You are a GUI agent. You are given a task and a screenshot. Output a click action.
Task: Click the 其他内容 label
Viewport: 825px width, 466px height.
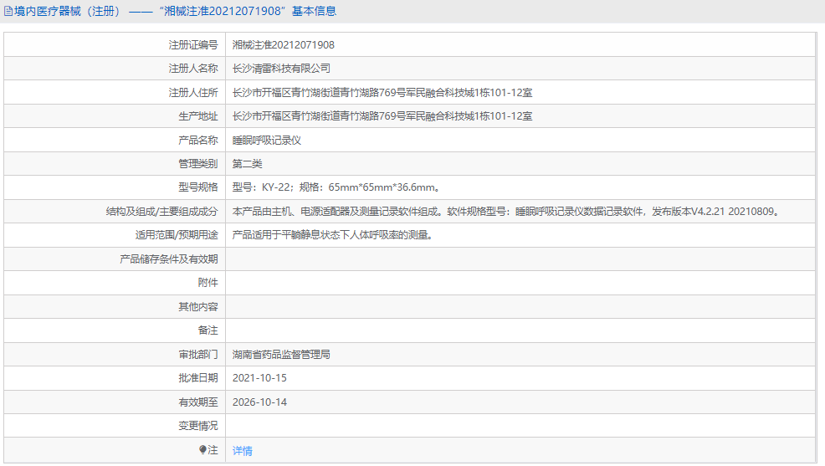(x=197, y=307)
